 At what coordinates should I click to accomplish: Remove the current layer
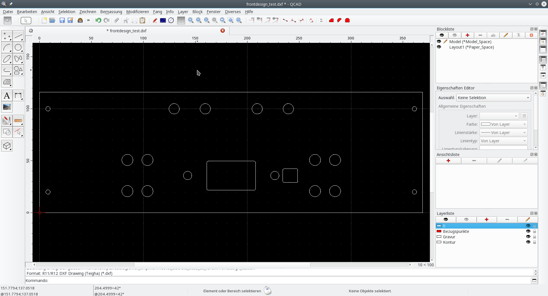click(x=507, y=219)
